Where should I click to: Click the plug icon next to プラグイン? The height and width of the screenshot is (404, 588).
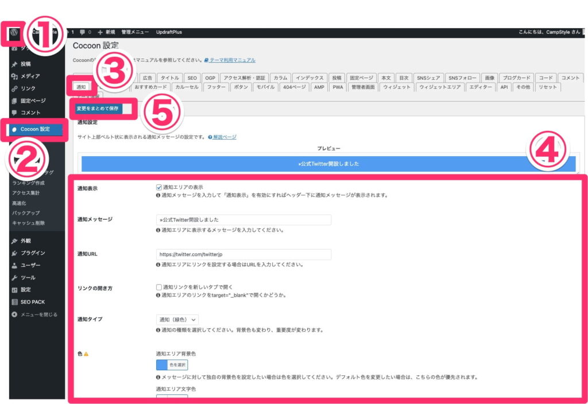click(x=14, y=253)
